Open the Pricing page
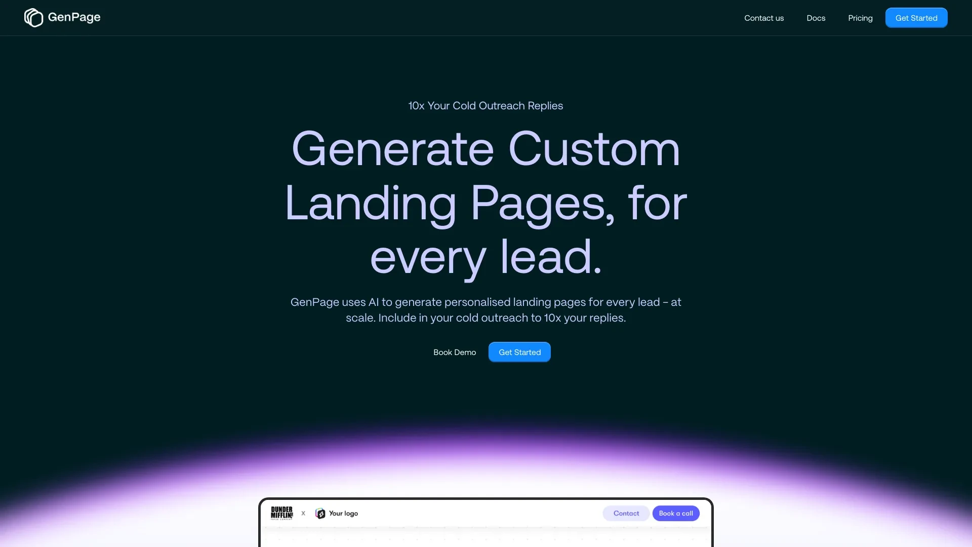 coord(861,17)
